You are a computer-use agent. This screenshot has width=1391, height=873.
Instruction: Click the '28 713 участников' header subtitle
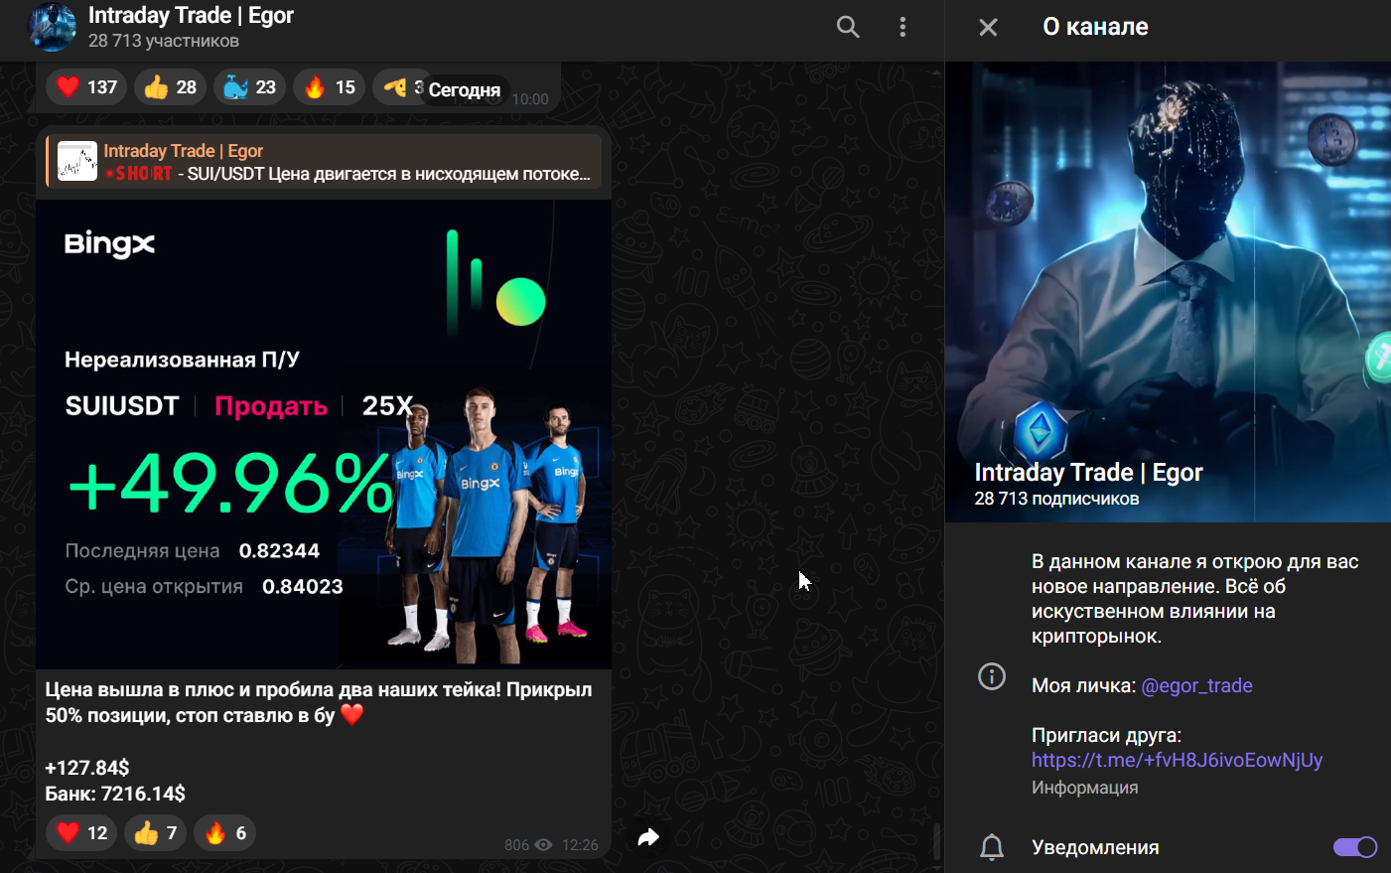164,41
